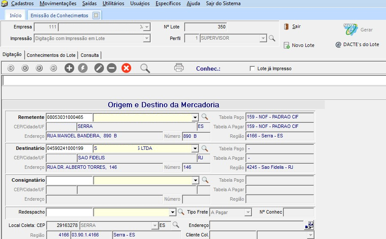The image size is (386, 239).
Task: Open the Perfil SUPERVISOR dropdown
Action: pyautogui.click(x=263, y=39)
